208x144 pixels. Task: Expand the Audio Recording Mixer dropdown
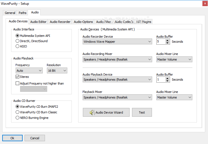(117, 59)
